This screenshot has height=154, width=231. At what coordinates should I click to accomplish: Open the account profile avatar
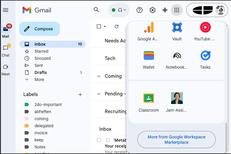[x=220, y=10]
